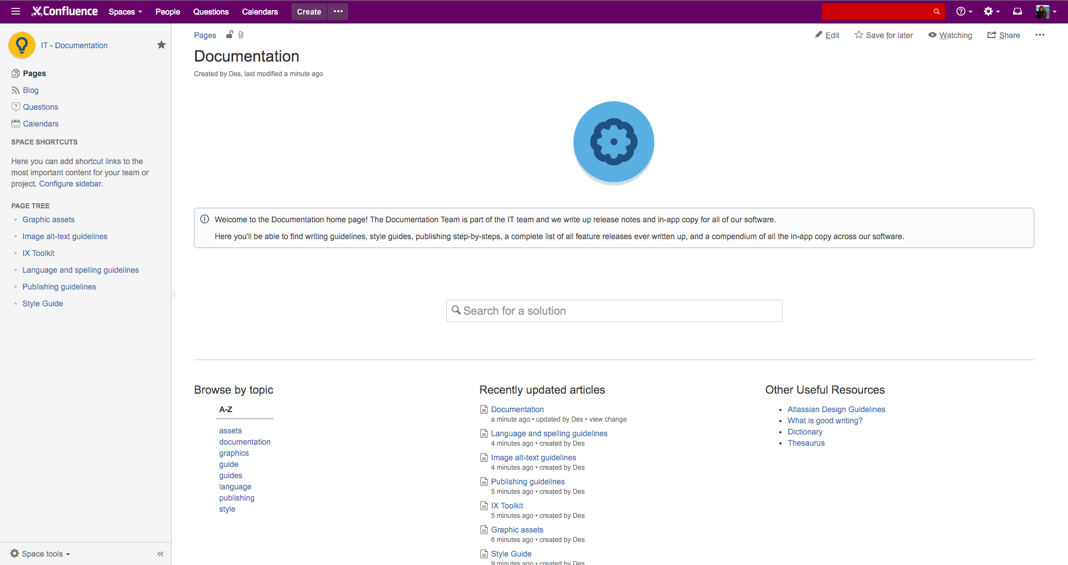Open the page more-actions ellipsis menu
This screenshot has width=1068, height=565.
(1040, 35)
